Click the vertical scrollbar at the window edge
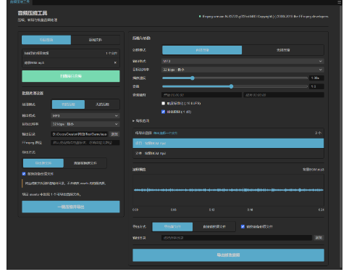Viewport: 362px width, 272px height. [x=341, y=136]
